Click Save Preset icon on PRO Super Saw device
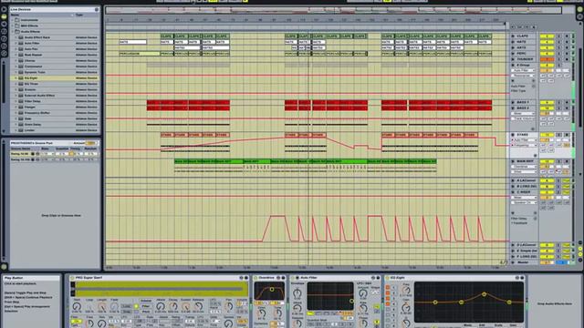The image size is (584, 328). (246, 278)
